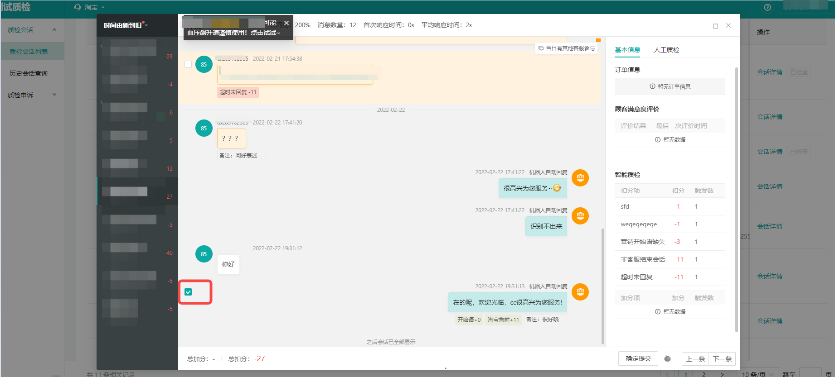Viewport: 835px width, 377px height.
Task: Select the session list item scored -28
Action: (137, 51)
